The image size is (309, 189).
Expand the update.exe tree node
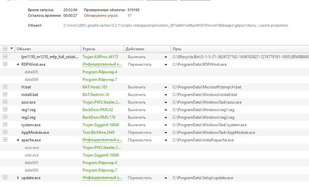tap(18, 178)
